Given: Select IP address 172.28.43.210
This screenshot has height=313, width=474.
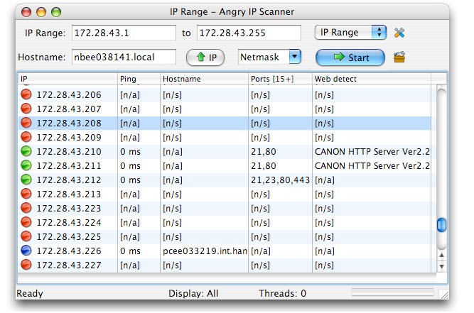Looking at the screenshot, I should pyautogui.click(x=69, y=151).
